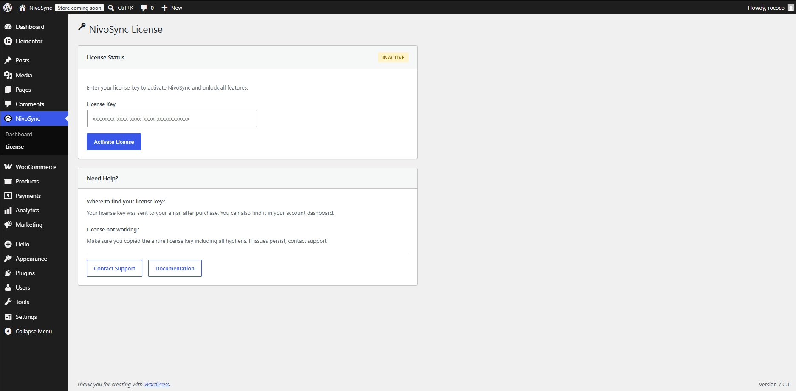The image size is (796, 391).
Task: Select License submenu item
Action: point(14,146)
